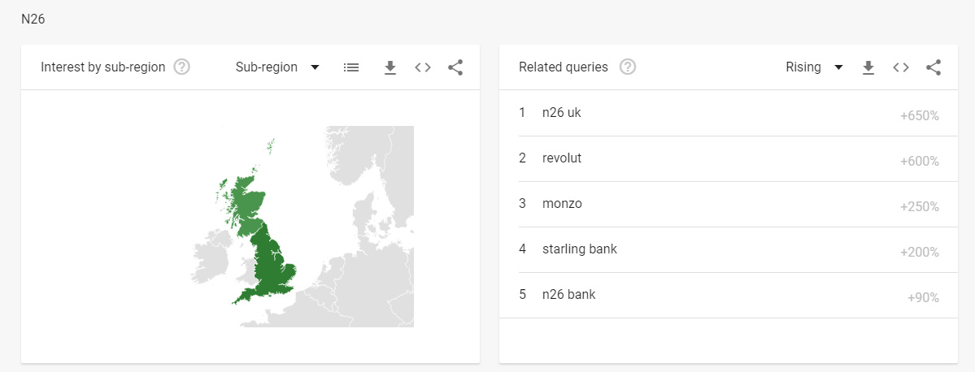Open the 'starling bank' query
This screenshot has width=975, height=372.
[579, 249]
